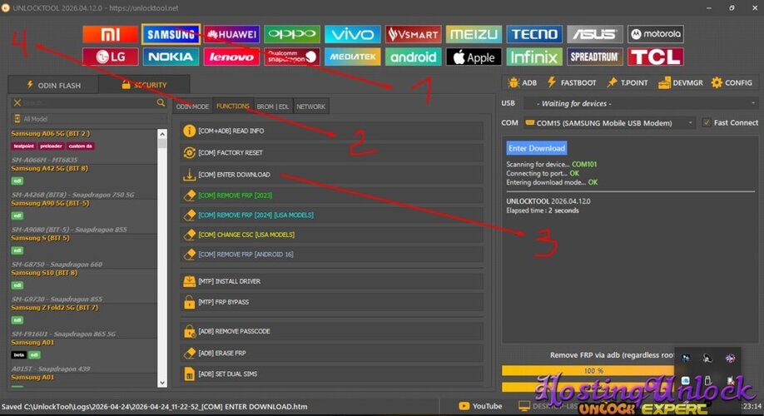Click the model list scroll-up arrow

pyautogui.click(x=162, y=134)
